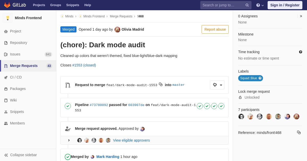Click the Squad::Blue label badge
Viewport: 307px width, 161px height.
click(x=250, y=78)
